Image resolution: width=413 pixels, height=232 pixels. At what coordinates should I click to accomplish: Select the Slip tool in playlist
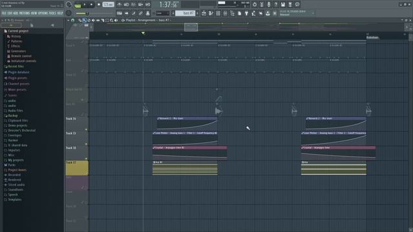tap(98, 20)
